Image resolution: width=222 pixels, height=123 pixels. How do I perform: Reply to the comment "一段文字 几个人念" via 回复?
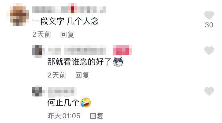point(67,35)
